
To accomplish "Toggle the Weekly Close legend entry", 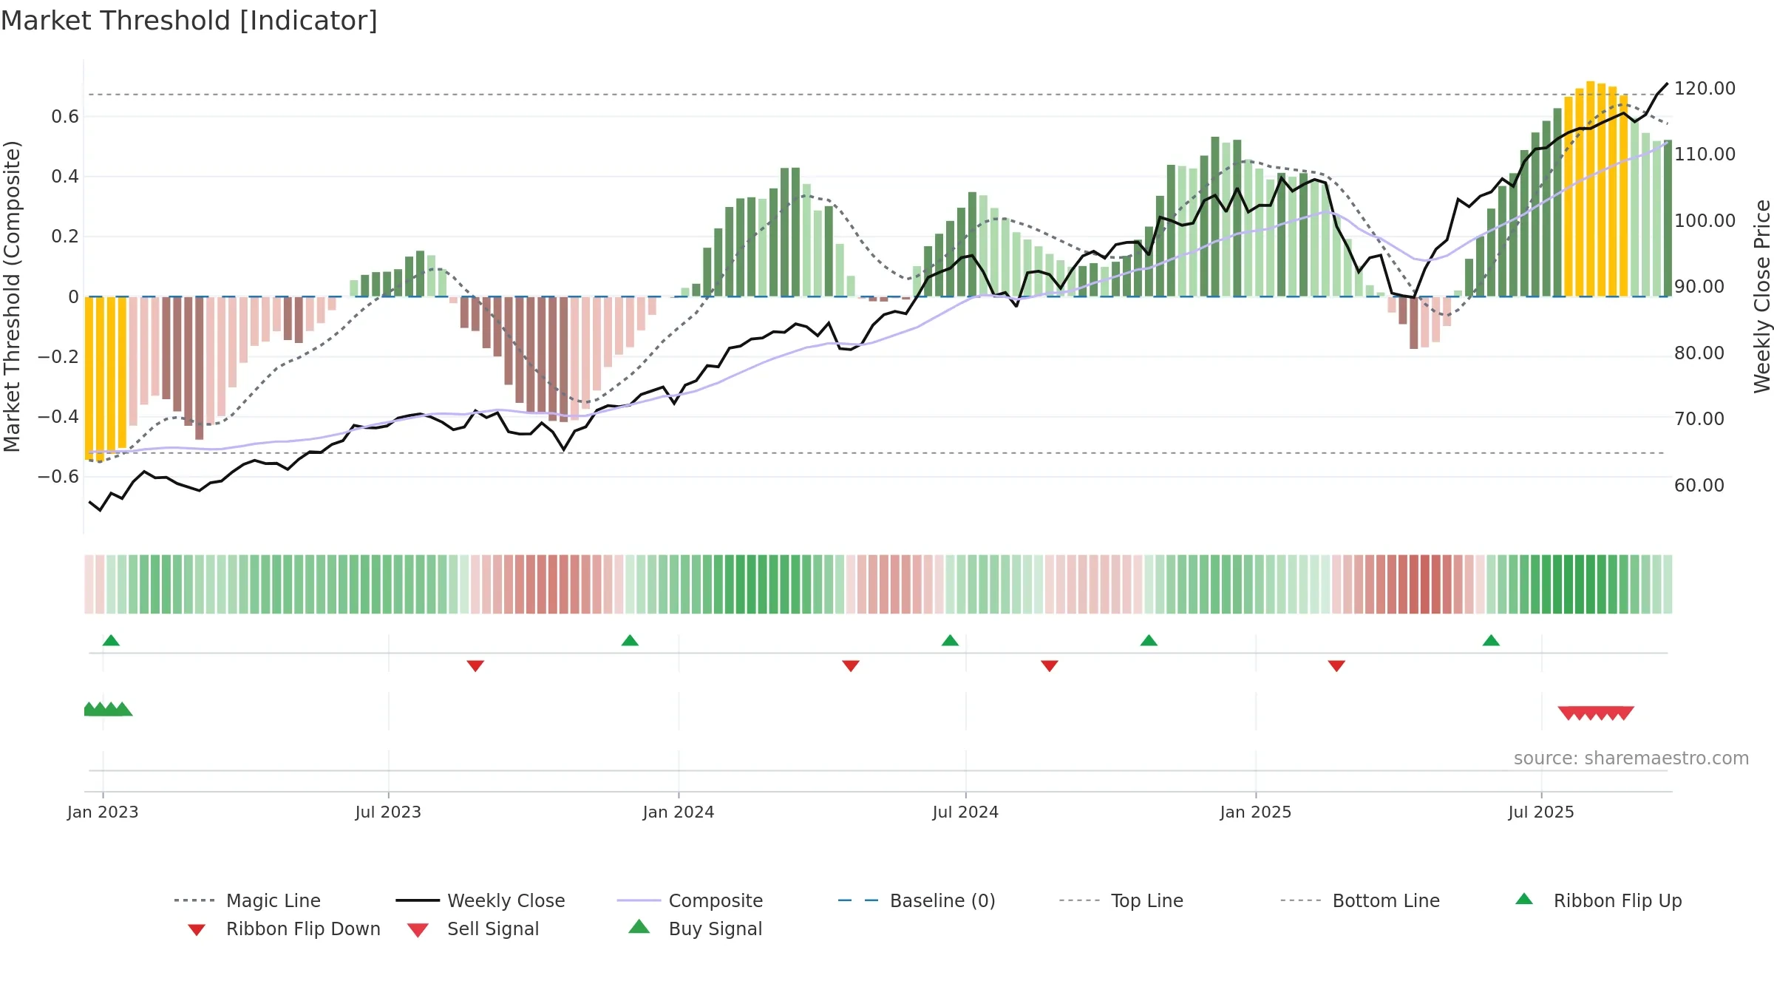I will (480, 900).
